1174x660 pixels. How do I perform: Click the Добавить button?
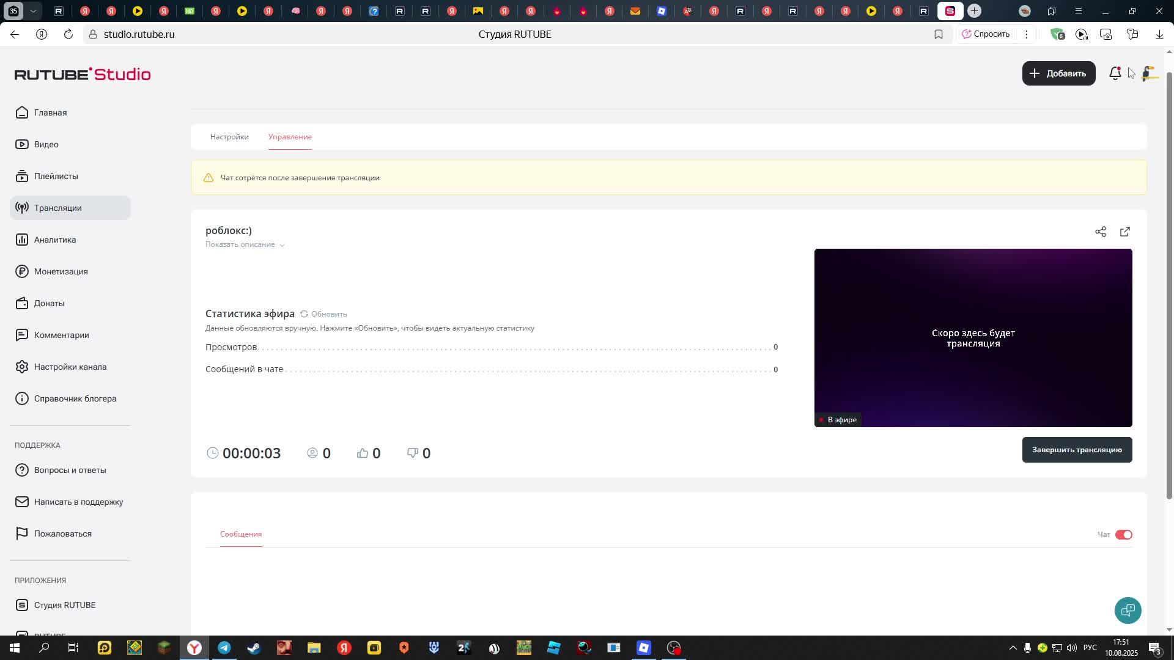(1058, 73)
